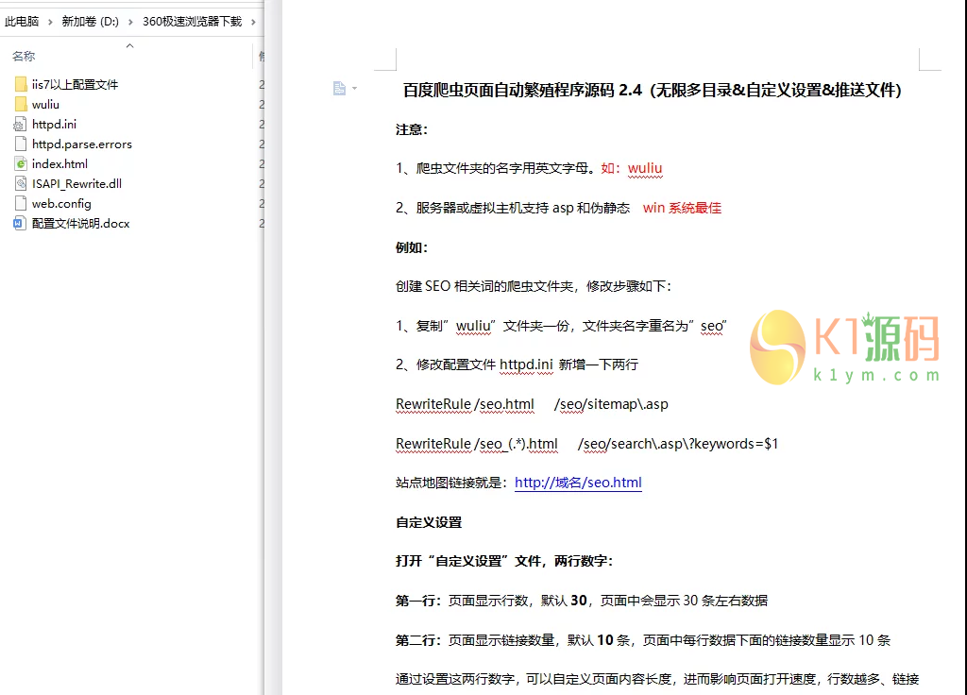Click the document paragraph layout icon
Screen dimensions: 967x695
pyautogui.click(x=339, y=88)
